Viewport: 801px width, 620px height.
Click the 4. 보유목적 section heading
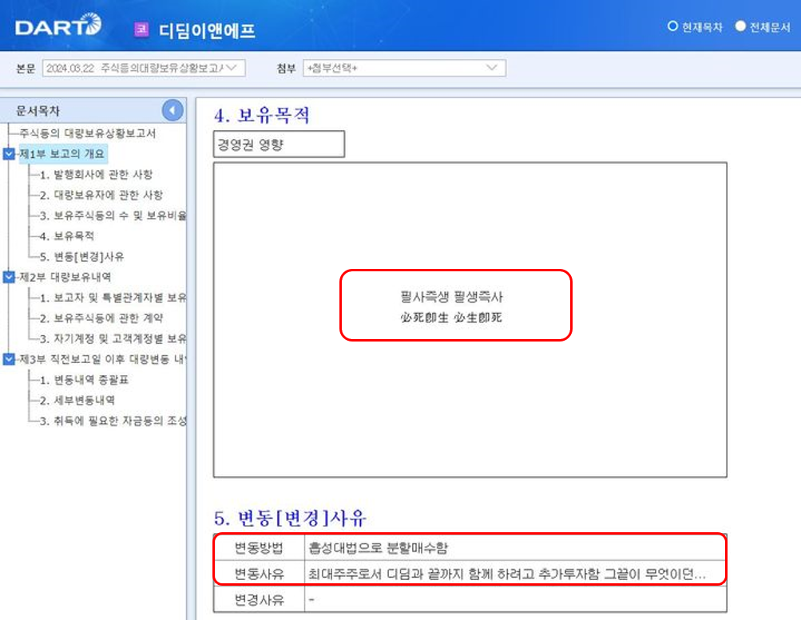(x=262, y=116)
